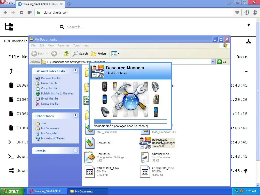Switch to Samsung/SAMSUNG F... taskbar item
This screenshot has width=260, height=195.
pos(47,191)
